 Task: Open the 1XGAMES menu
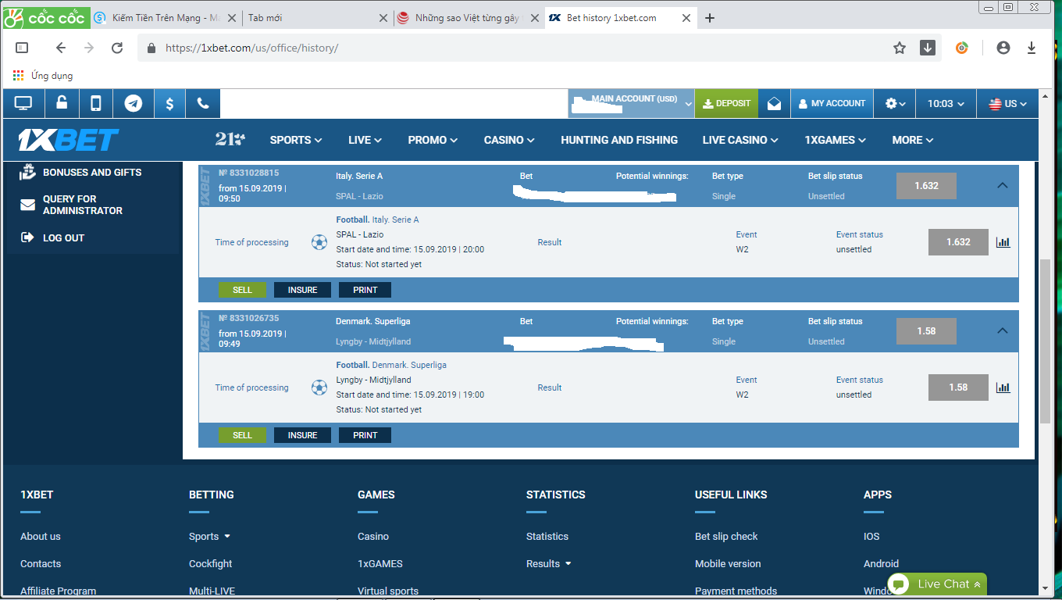tap(835, 140)
